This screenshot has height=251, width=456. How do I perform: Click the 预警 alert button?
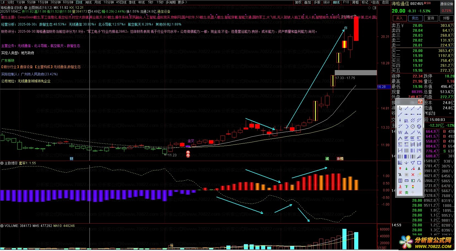tap(446, 18)
